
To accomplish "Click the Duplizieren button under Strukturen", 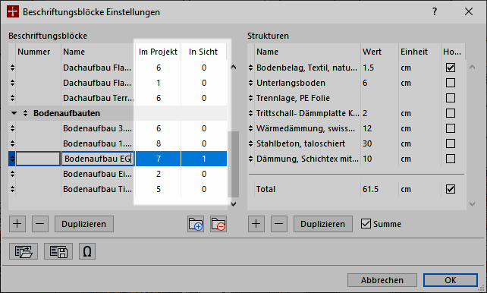I will click(323, 224).
